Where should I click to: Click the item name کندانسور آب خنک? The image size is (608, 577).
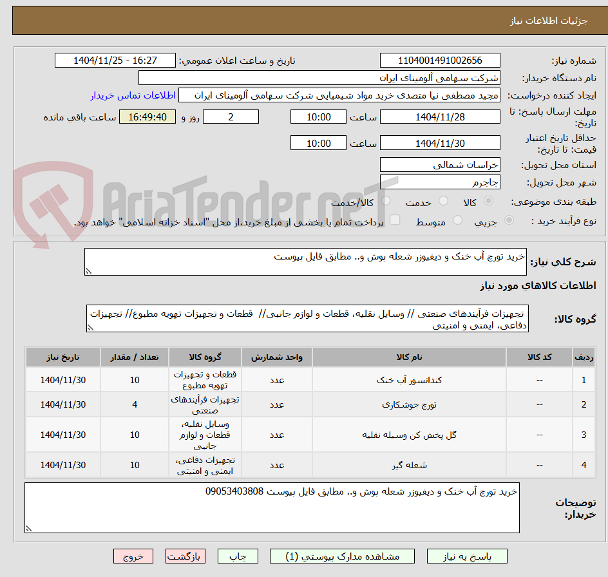[409, 380]
